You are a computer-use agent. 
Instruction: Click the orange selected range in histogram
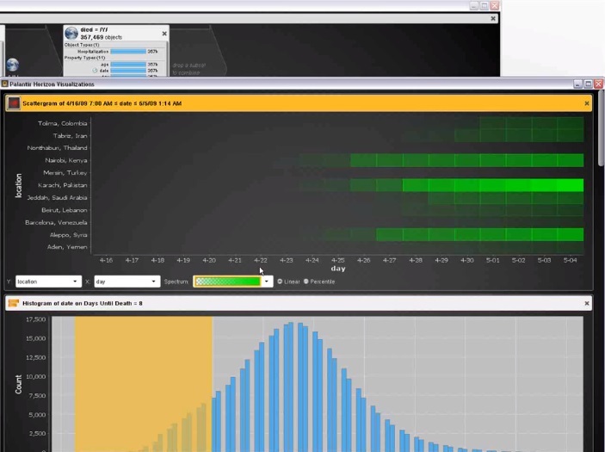[143, 384]
